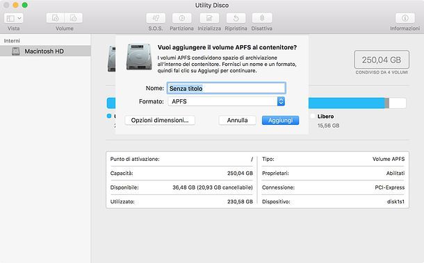Click the blue legend dot
The height and width of the screenshot is (263, 424).
coord(109,116)
